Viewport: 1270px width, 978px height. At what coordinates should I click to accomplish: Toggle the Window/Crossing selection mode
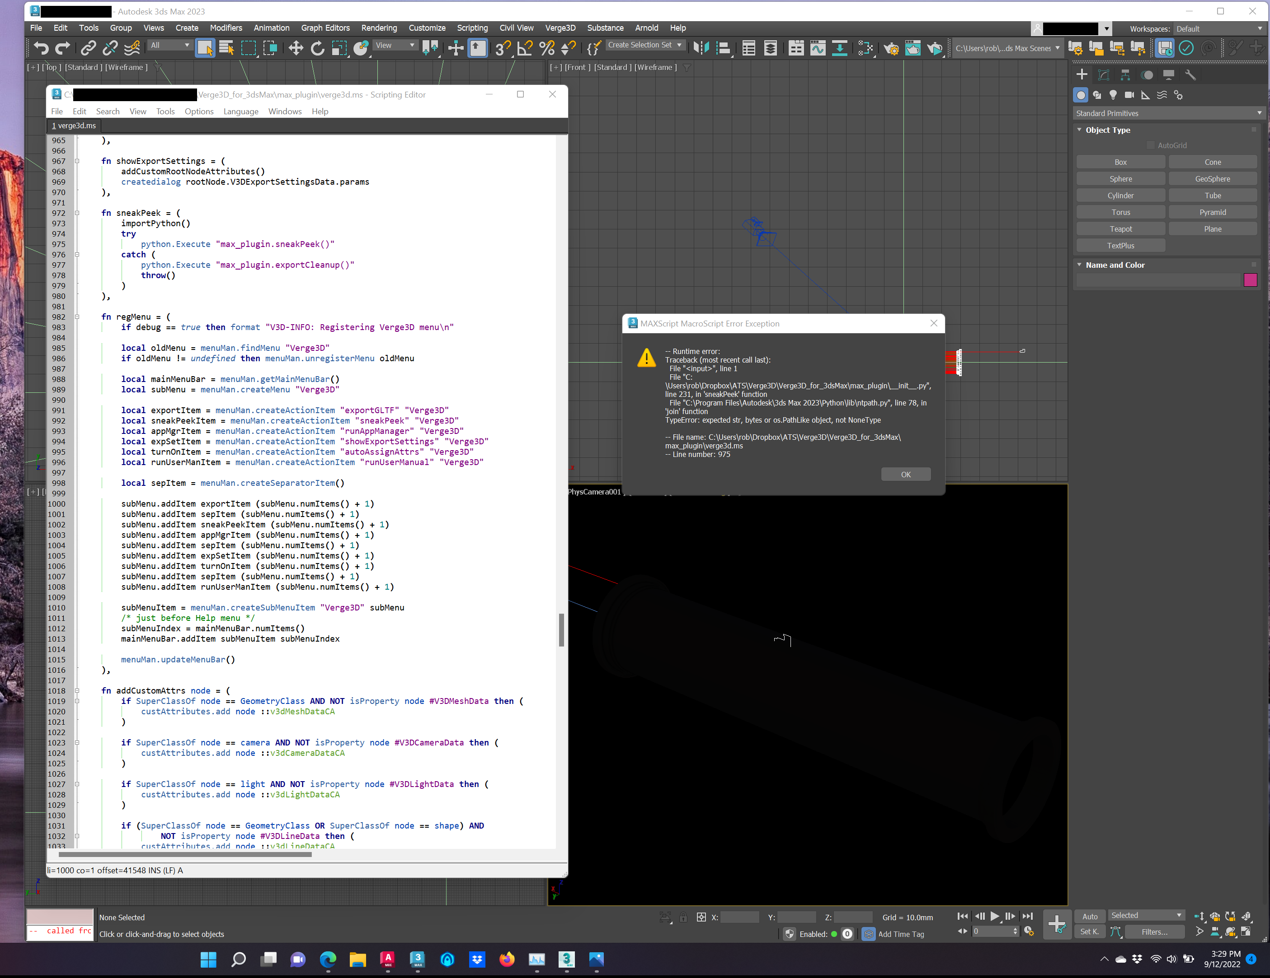[x=270, y=48]
